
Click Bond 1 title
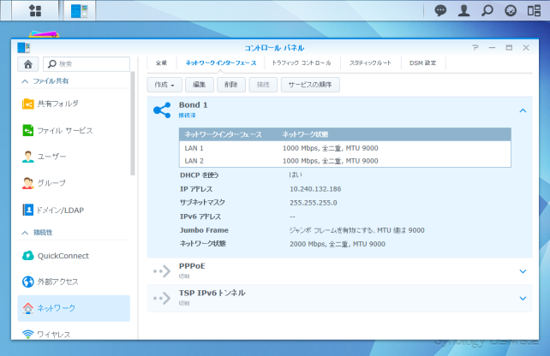(x=193, y=105)
